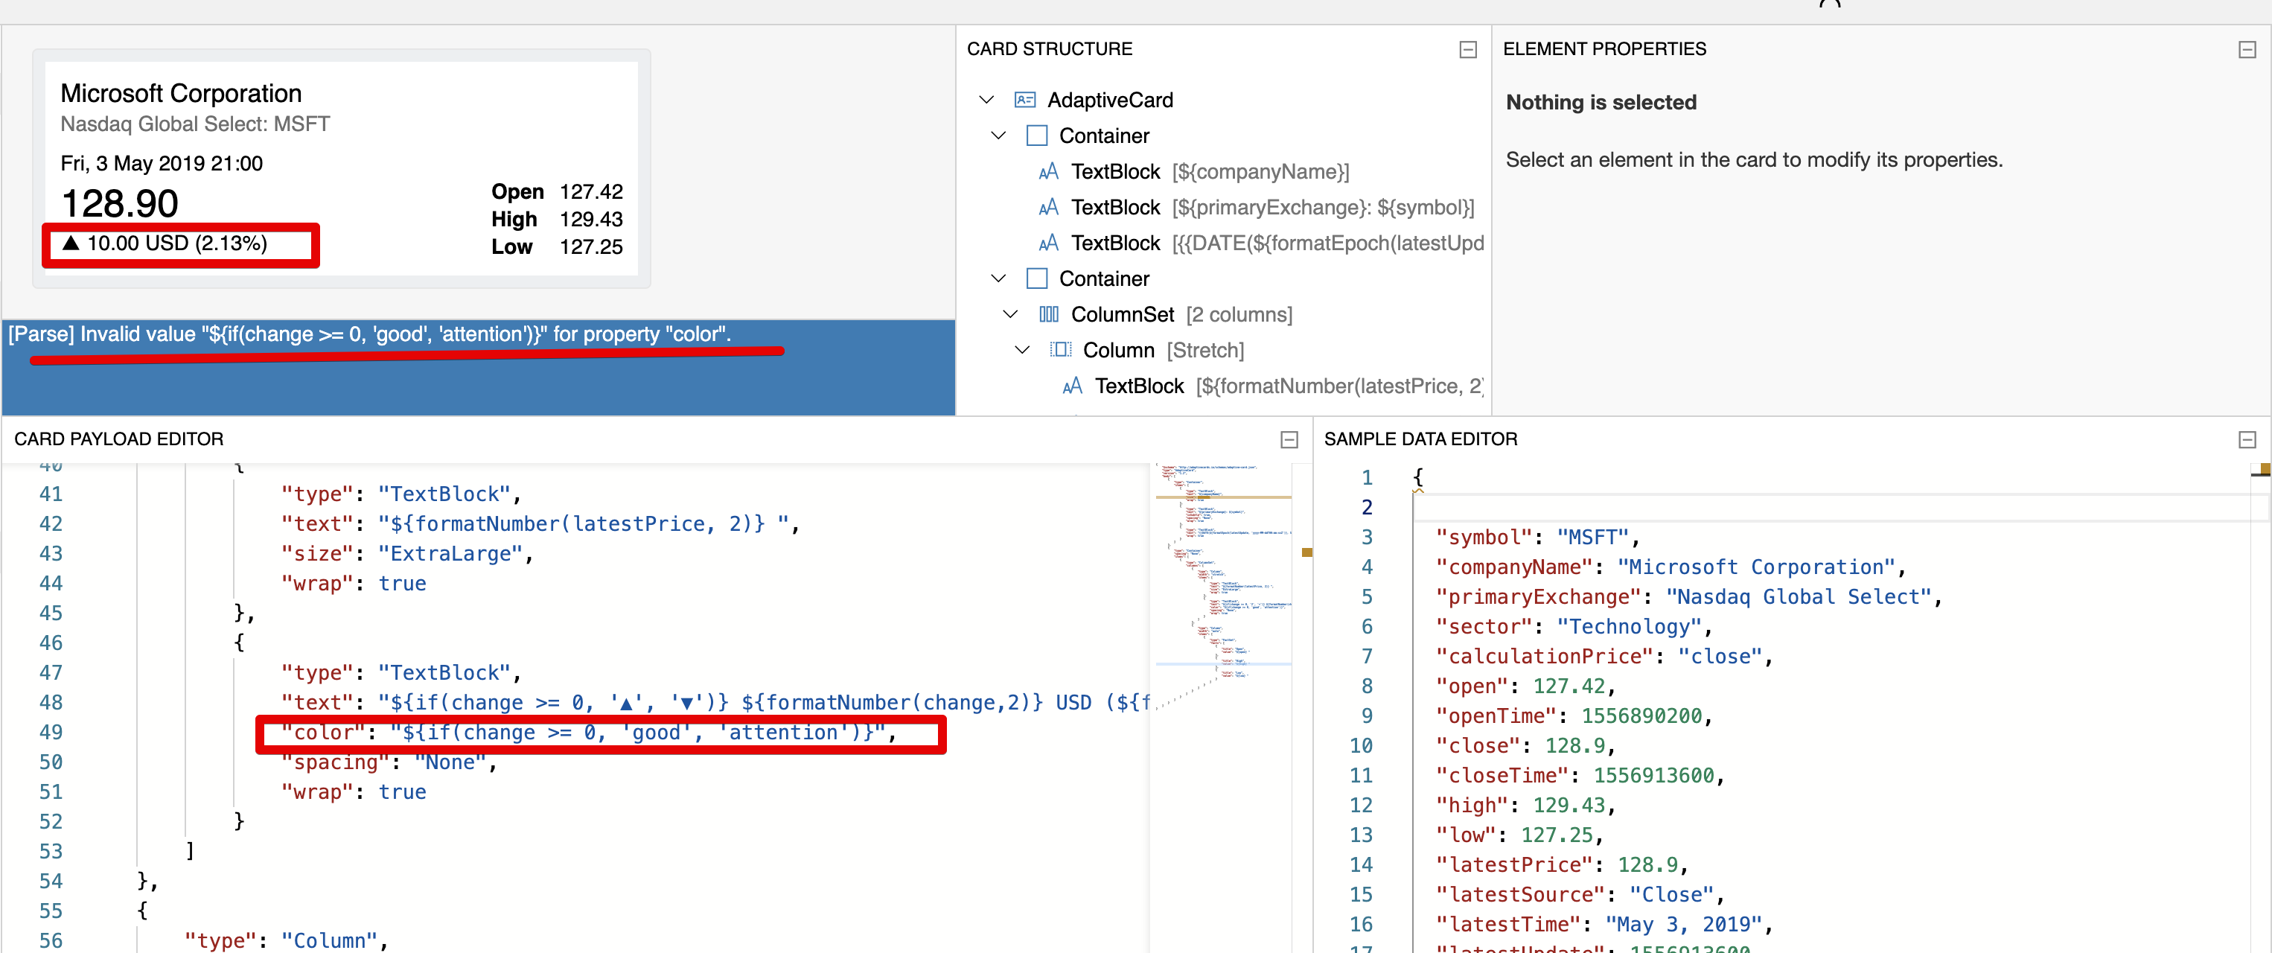
Task: Collapse the second Container node chevron
Action: coord(998,278)
